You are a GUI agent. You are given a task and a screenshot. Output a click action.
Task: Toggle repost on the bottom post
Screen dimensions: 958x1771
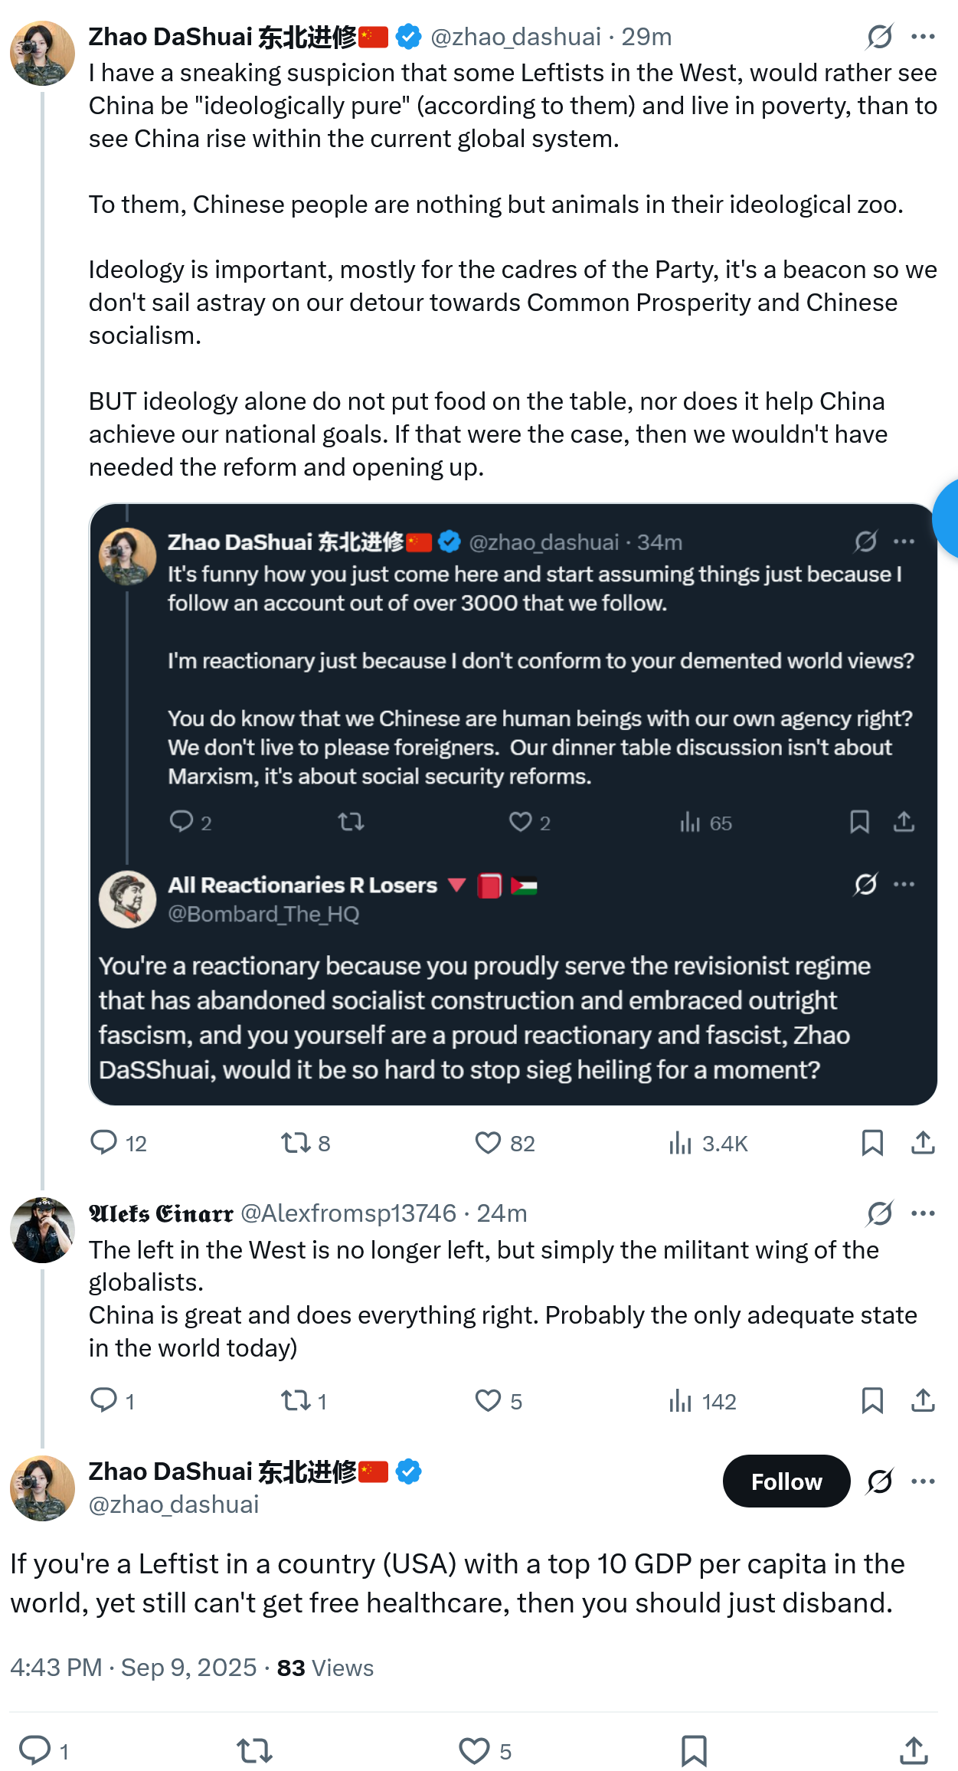tap(254, 1750)
